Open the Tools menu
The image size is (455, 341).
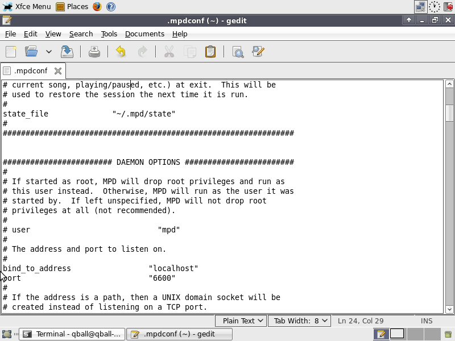click(x=109, y=34)
